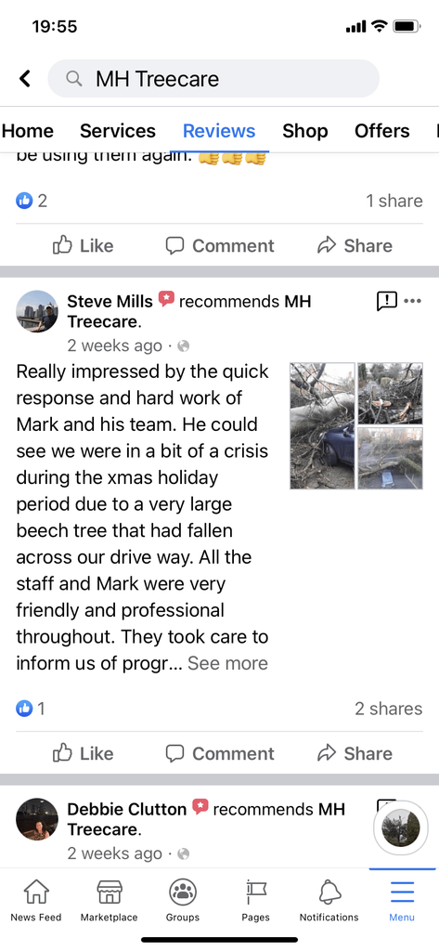
Task: Switch to the Shop tab
Action: point(305,131)
